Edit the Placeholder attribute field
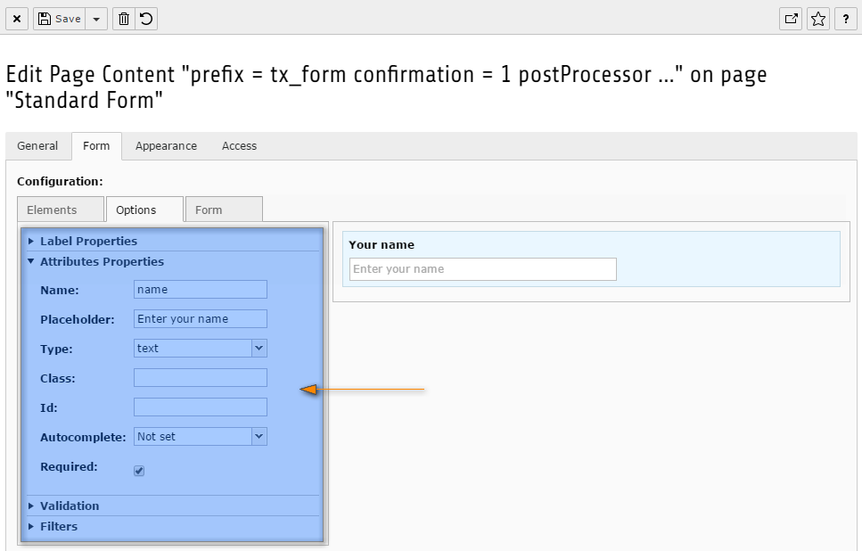Viewport: 862px width, 551px height. coord(200,319)
